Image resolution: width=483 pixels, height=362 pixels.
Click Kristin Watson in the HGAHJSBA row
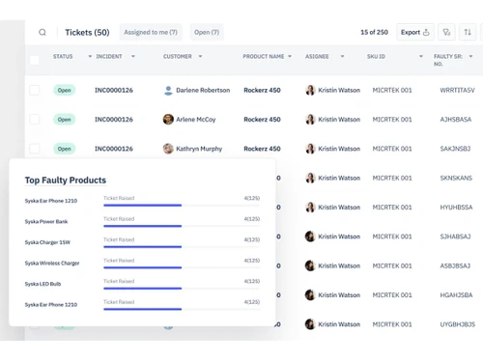tap(339, 295)
